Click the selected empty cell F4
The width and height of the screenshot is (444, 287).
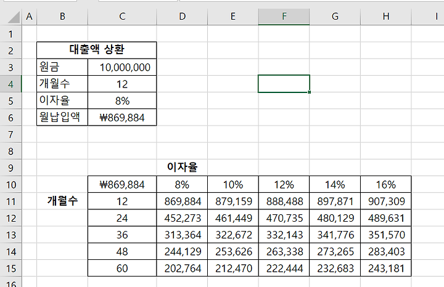(284, 84)
